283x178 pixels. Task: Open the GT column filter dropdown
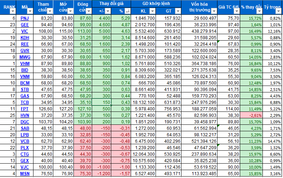(x=178, y=11)
